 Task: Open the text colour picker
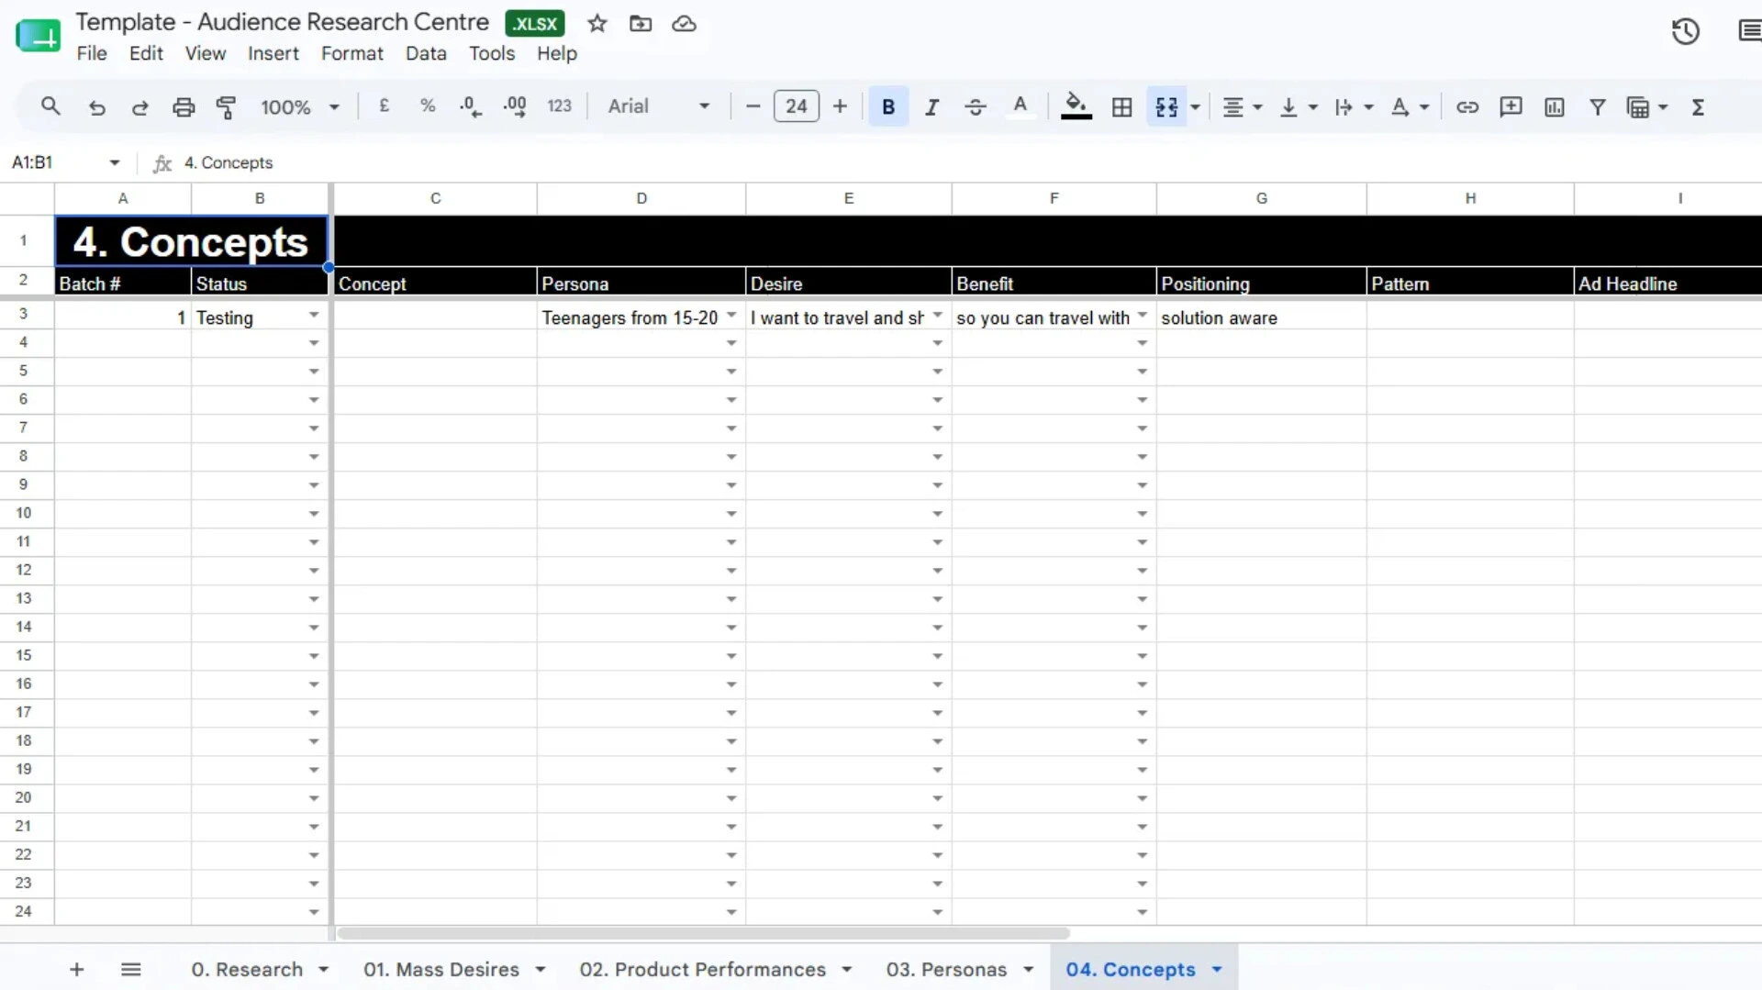tap(1020, 106)
